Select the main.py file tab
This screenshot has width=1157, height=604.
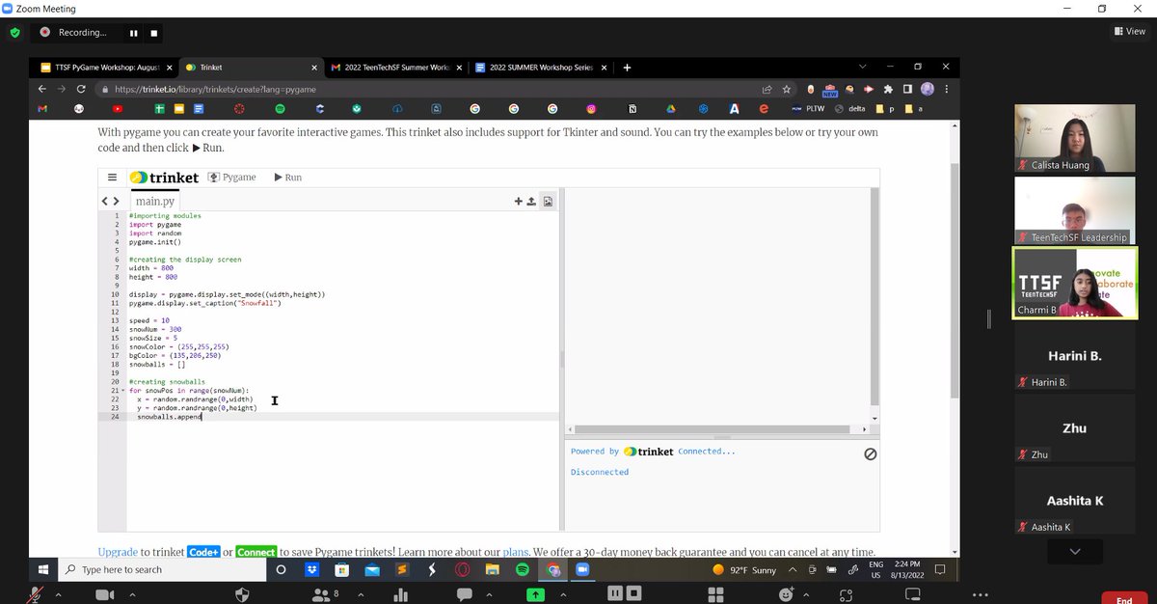point(155,202)
